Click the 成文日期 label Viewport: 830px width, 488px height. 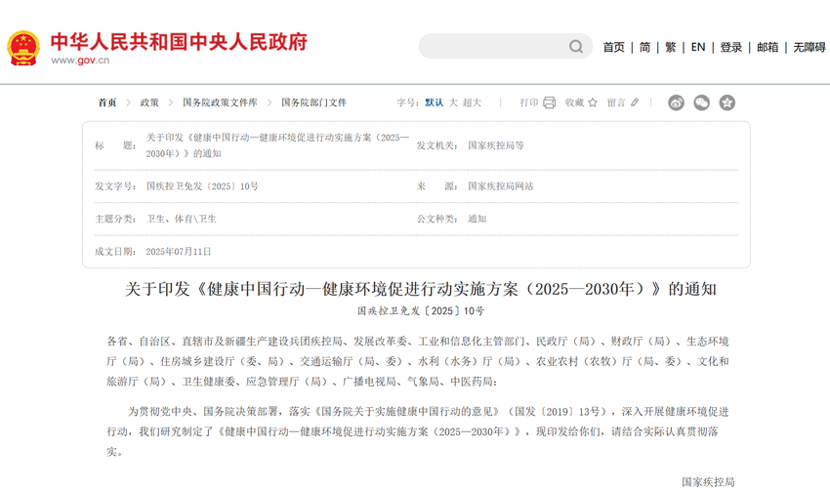[115, 252]
